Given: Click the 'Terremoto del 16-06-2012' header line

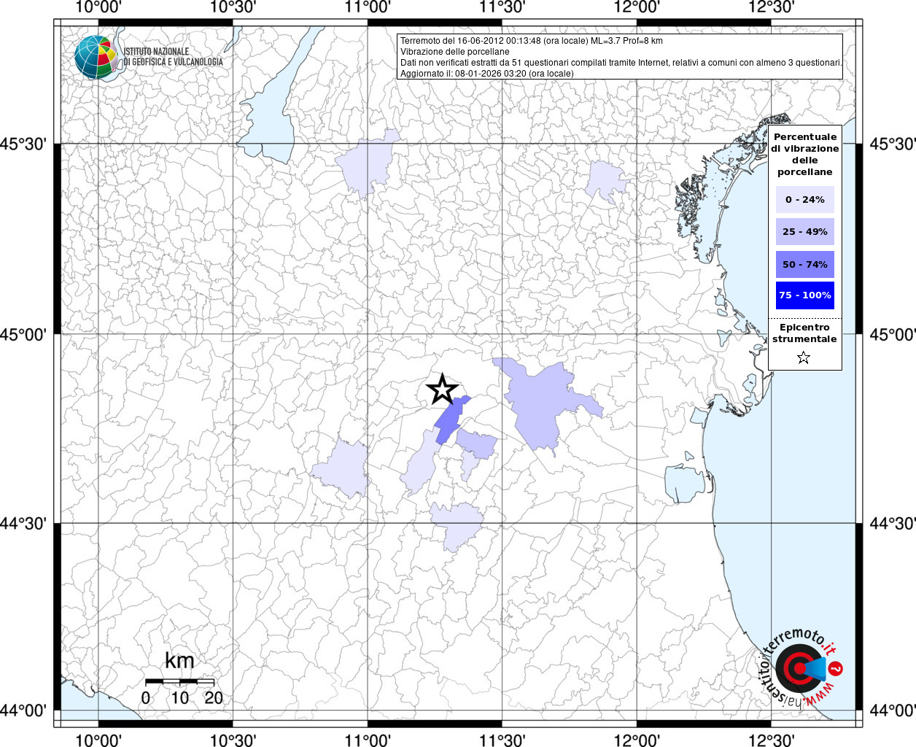Looking at the screenshot, I should click(532, 41).
